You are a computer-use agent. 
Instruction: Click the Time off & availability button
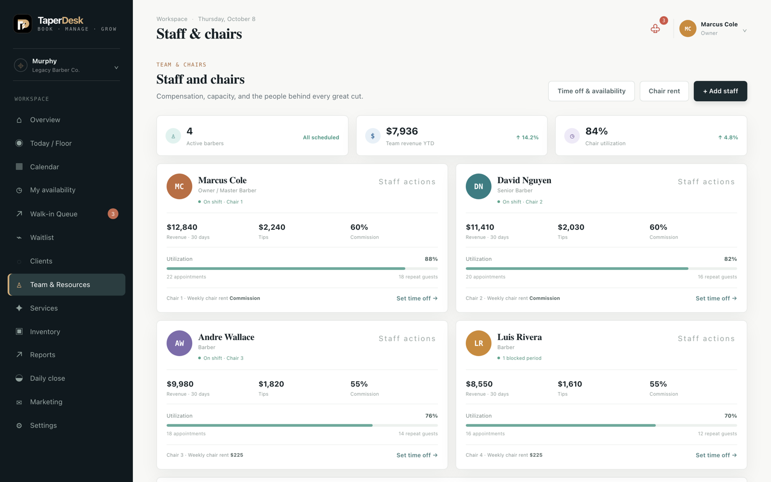591,91
